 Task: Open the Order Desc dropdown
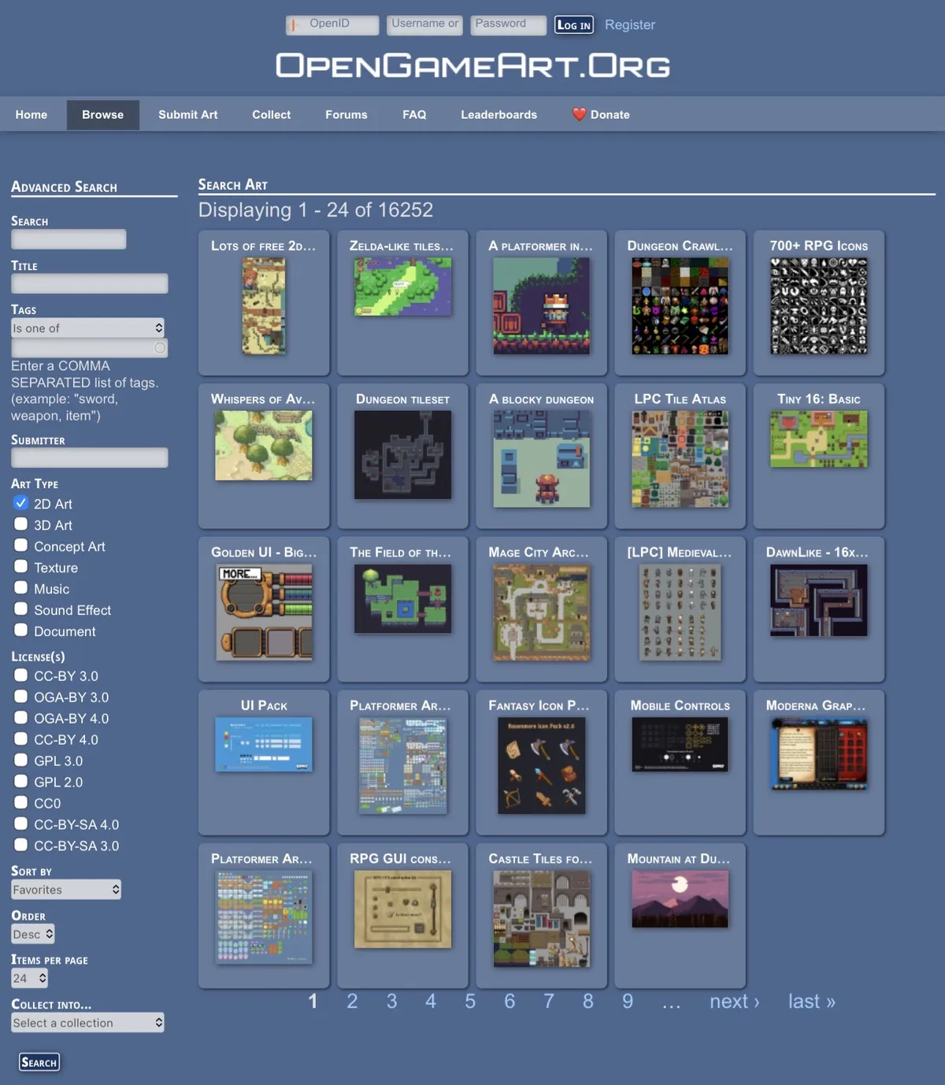(x=33, y=934)
